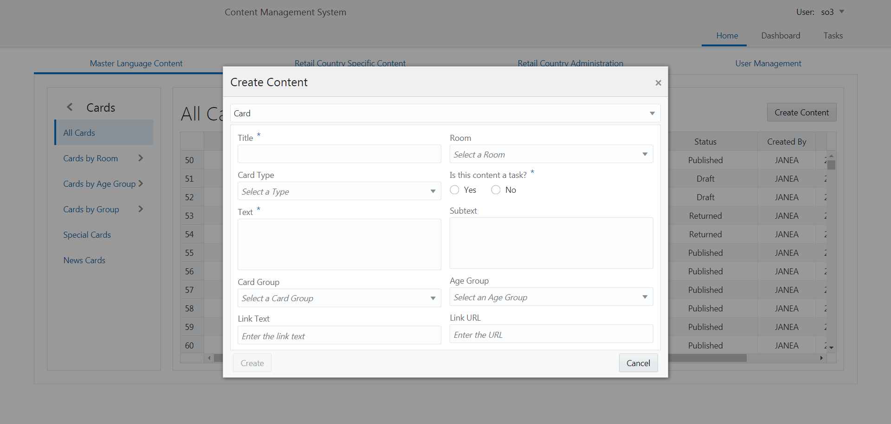Open the Card Type dropdown
The width and height of the screenshot is (891, 424).
[339, 191]
